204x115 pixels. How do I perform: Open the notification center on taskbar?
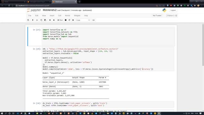200,113
